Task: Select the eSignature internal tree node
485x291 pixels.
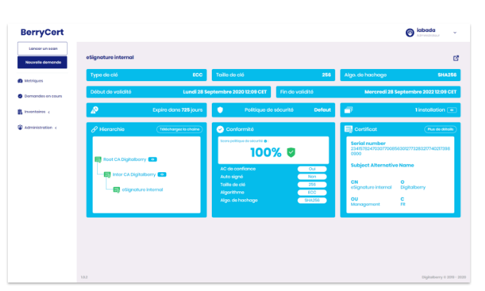Action: click(x=142, y=190)
